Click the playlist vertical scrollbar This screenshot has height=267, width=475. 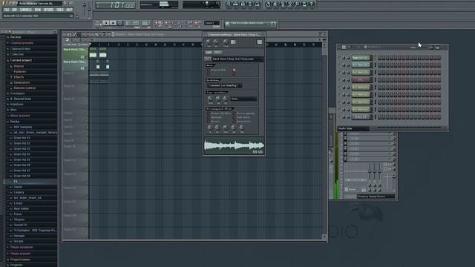pyautogui.click(x=324, y=141)
